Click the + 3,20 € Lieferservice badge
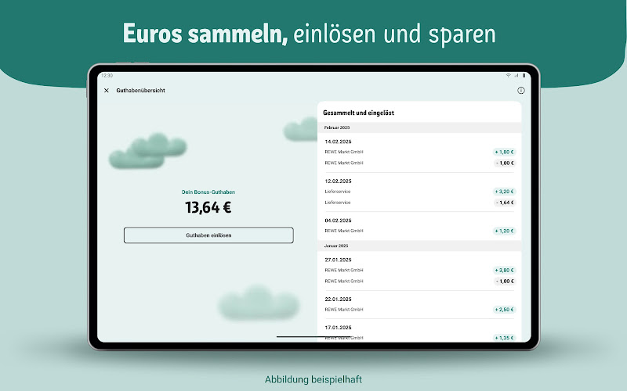The image size is (627, 391). [504, 192]
